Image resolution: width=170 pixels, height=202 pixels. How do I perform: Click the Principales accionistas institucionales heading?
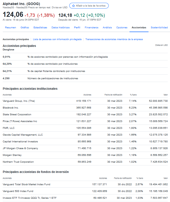(x=30, y=89)
